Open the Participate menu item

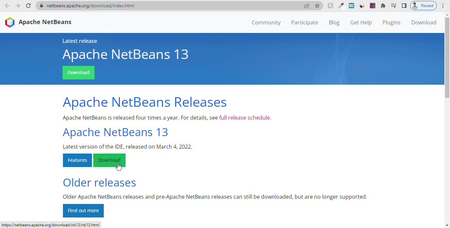(305, 22)
